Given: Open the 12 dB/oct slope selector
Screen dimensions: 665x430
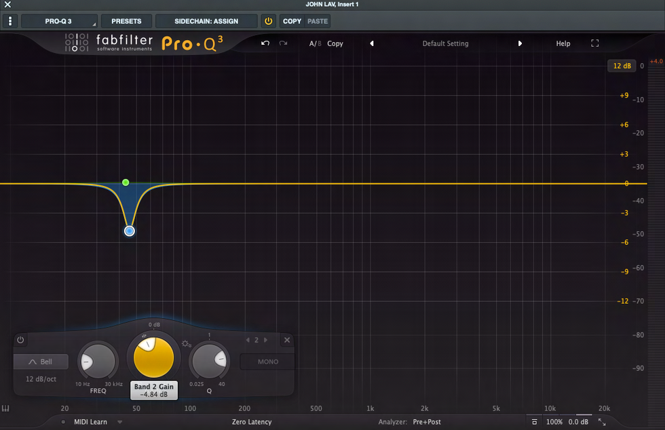Looking at the screenshot, I should [41, 379].
